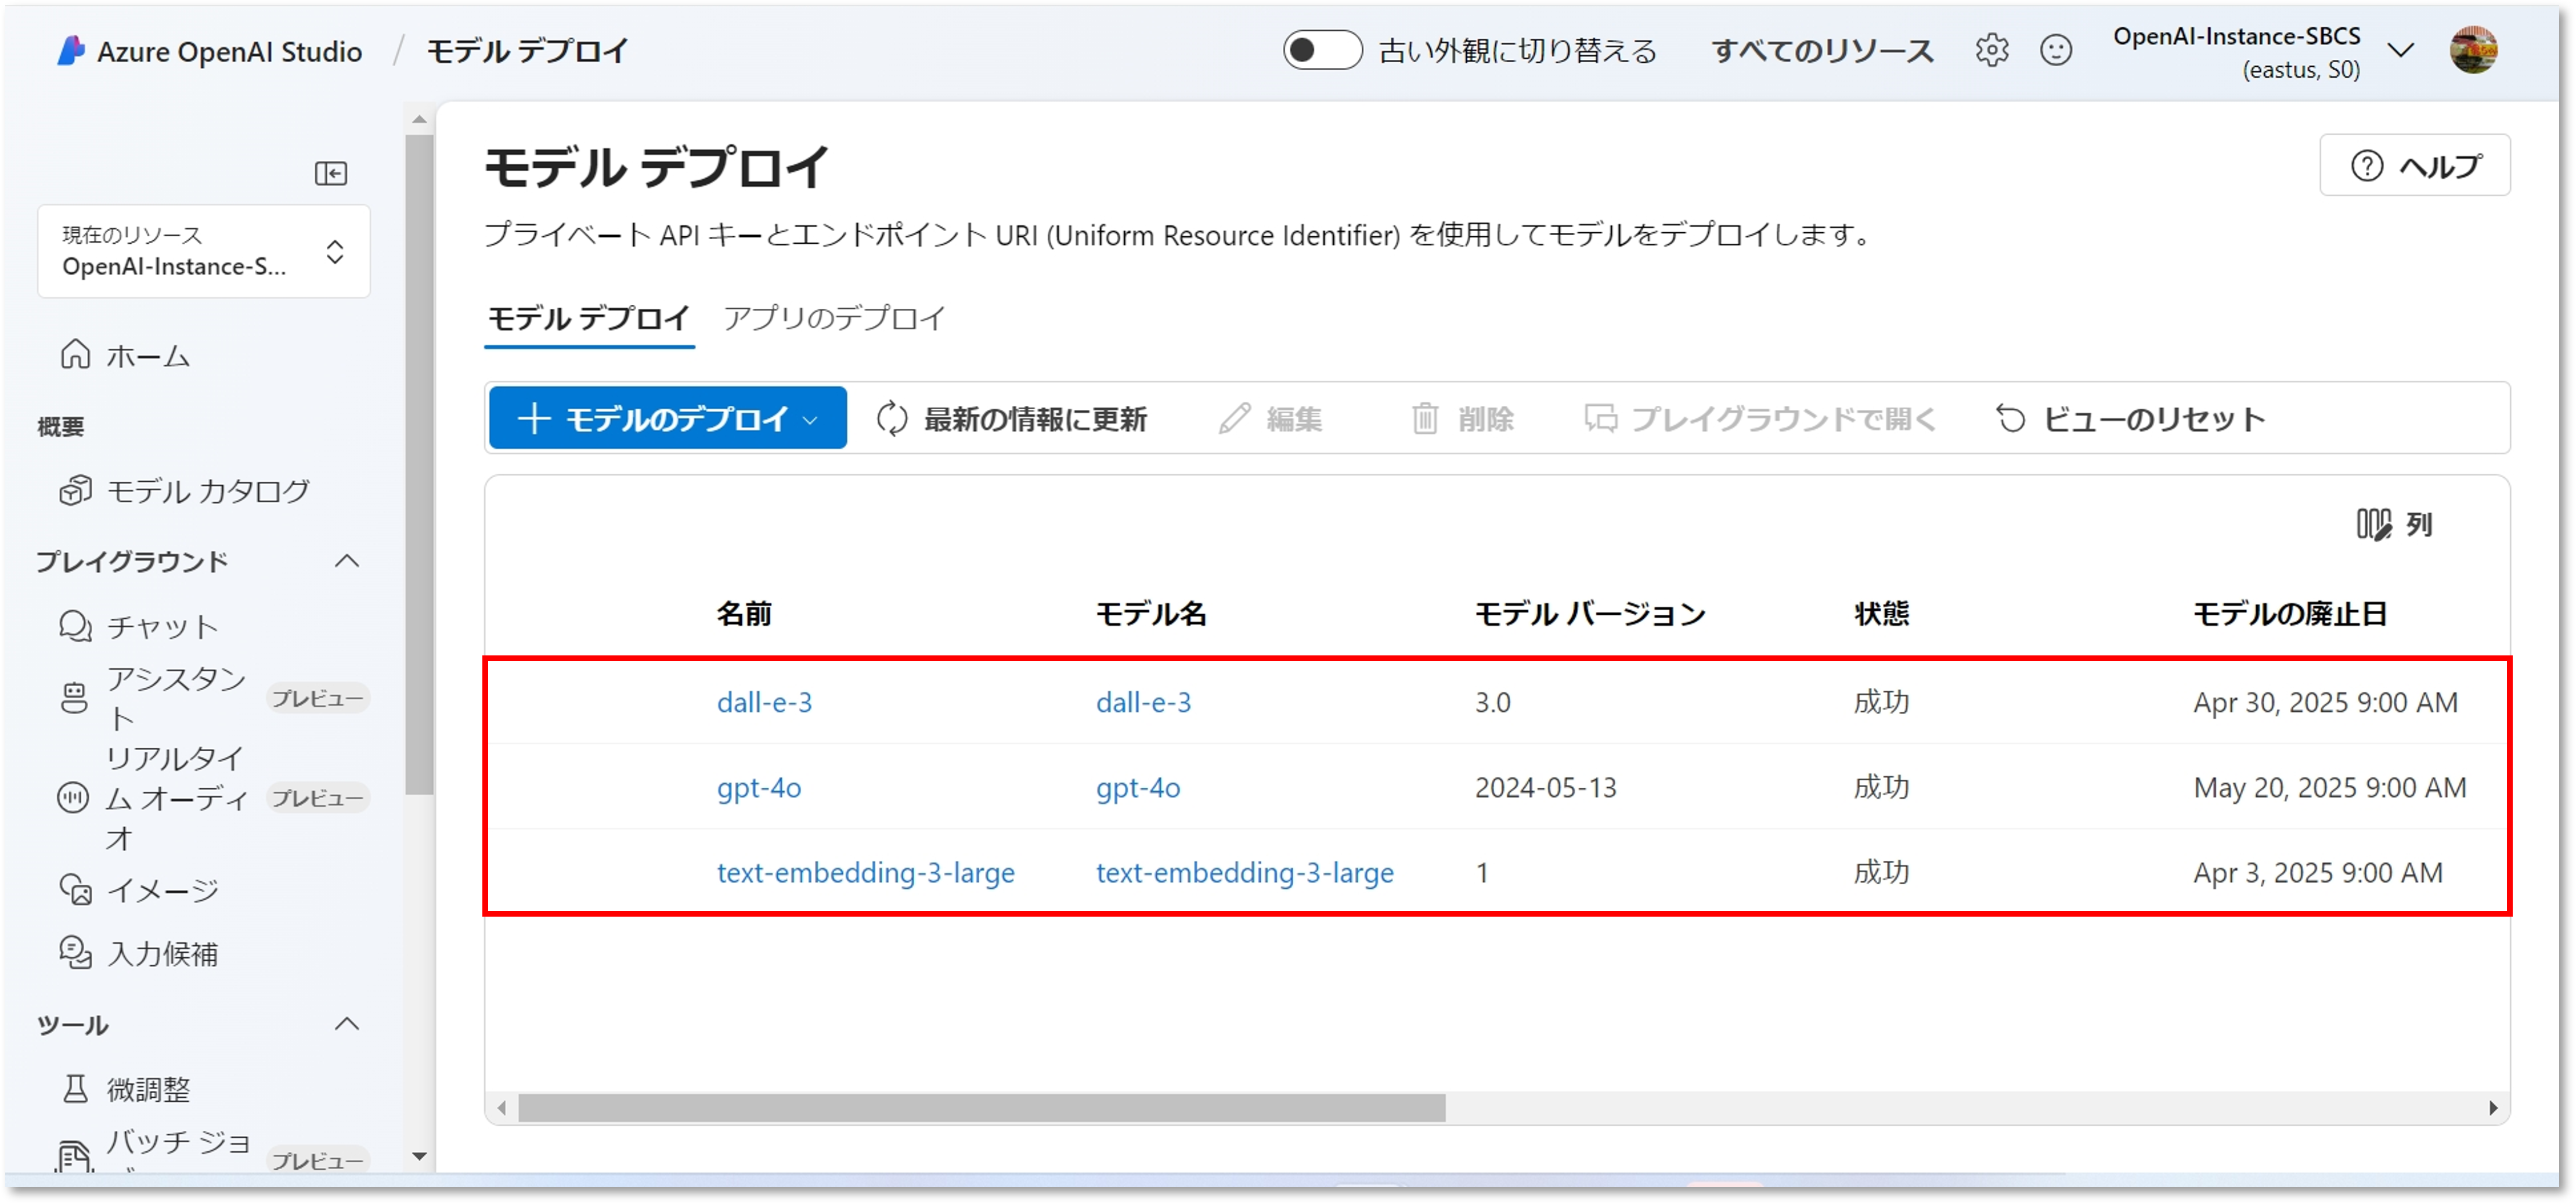Screen dimensions: 2576x1204
Task: Click fine-tuning flask icon
Action: (x=75, y=1088)
